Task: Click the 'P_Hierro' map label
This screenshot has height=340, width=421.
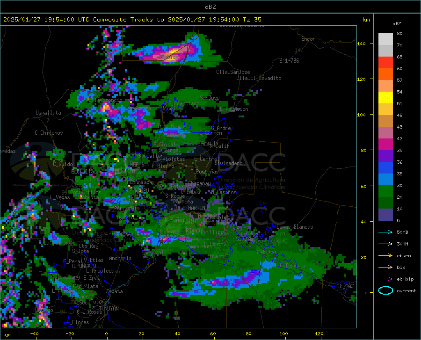Action: (x=163, y=166)
